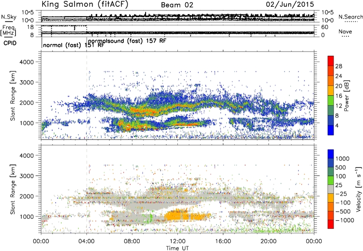363x251 pixels.
Task: Click the '2000' tick on the velocity panel
Action: 26,196
